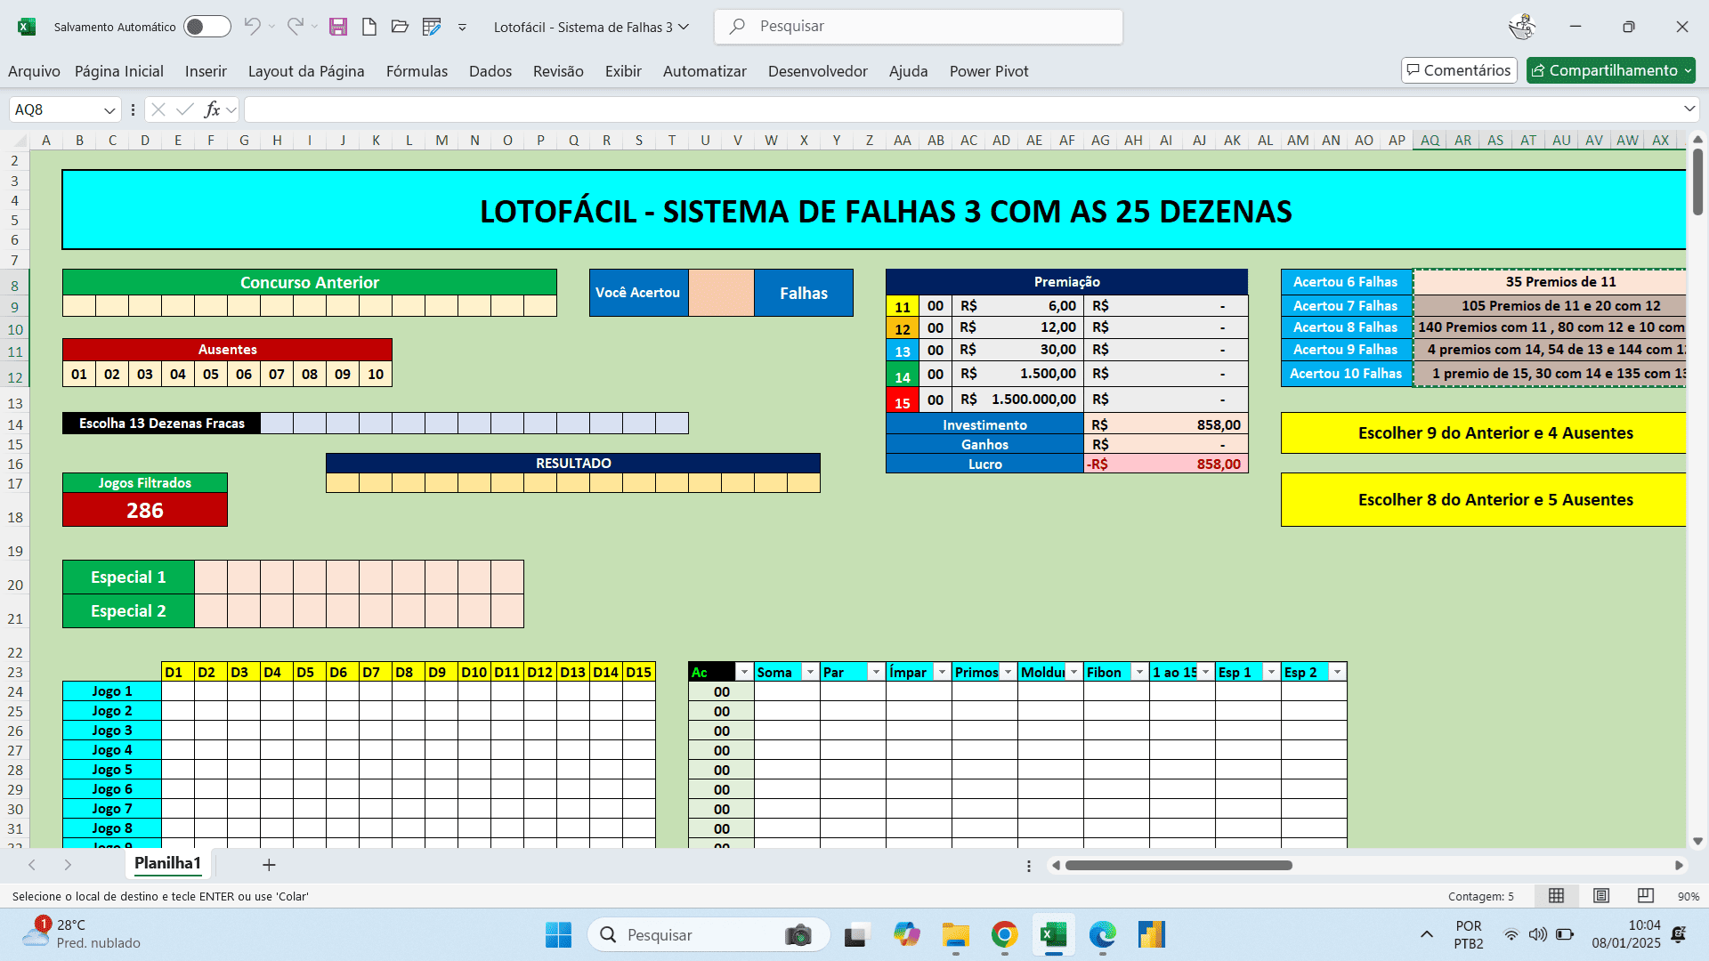The width and height of the screenshot is (1709, 961).
Task: Open the Página Inicial tab
Action: 119,71
